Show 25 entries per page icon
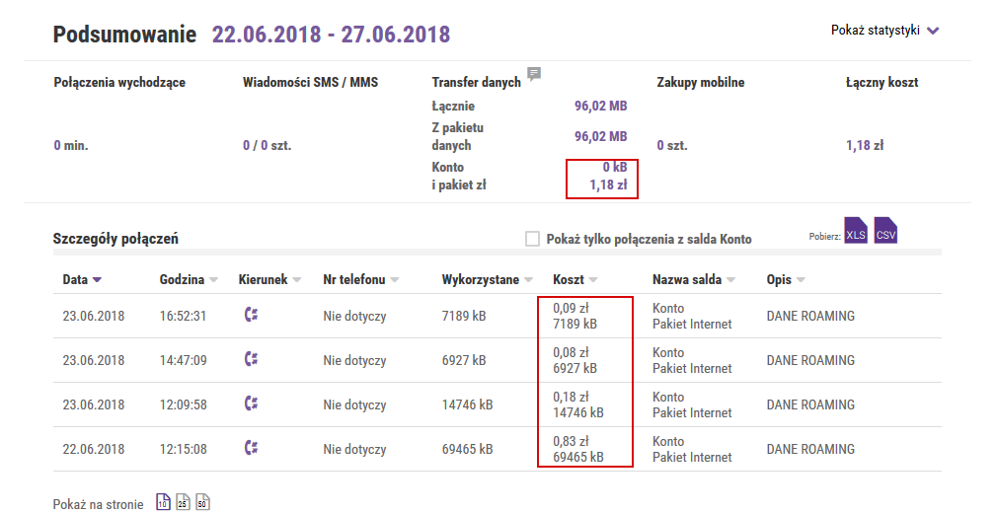Viewport: 997px width, 514px height. click(x=183, y=502)
